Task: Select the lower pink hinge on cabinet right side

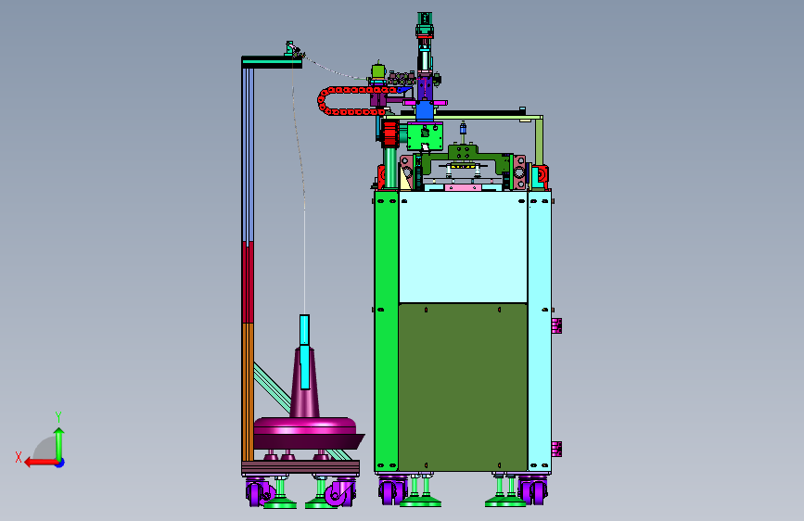Action: (x=556, y=449)
